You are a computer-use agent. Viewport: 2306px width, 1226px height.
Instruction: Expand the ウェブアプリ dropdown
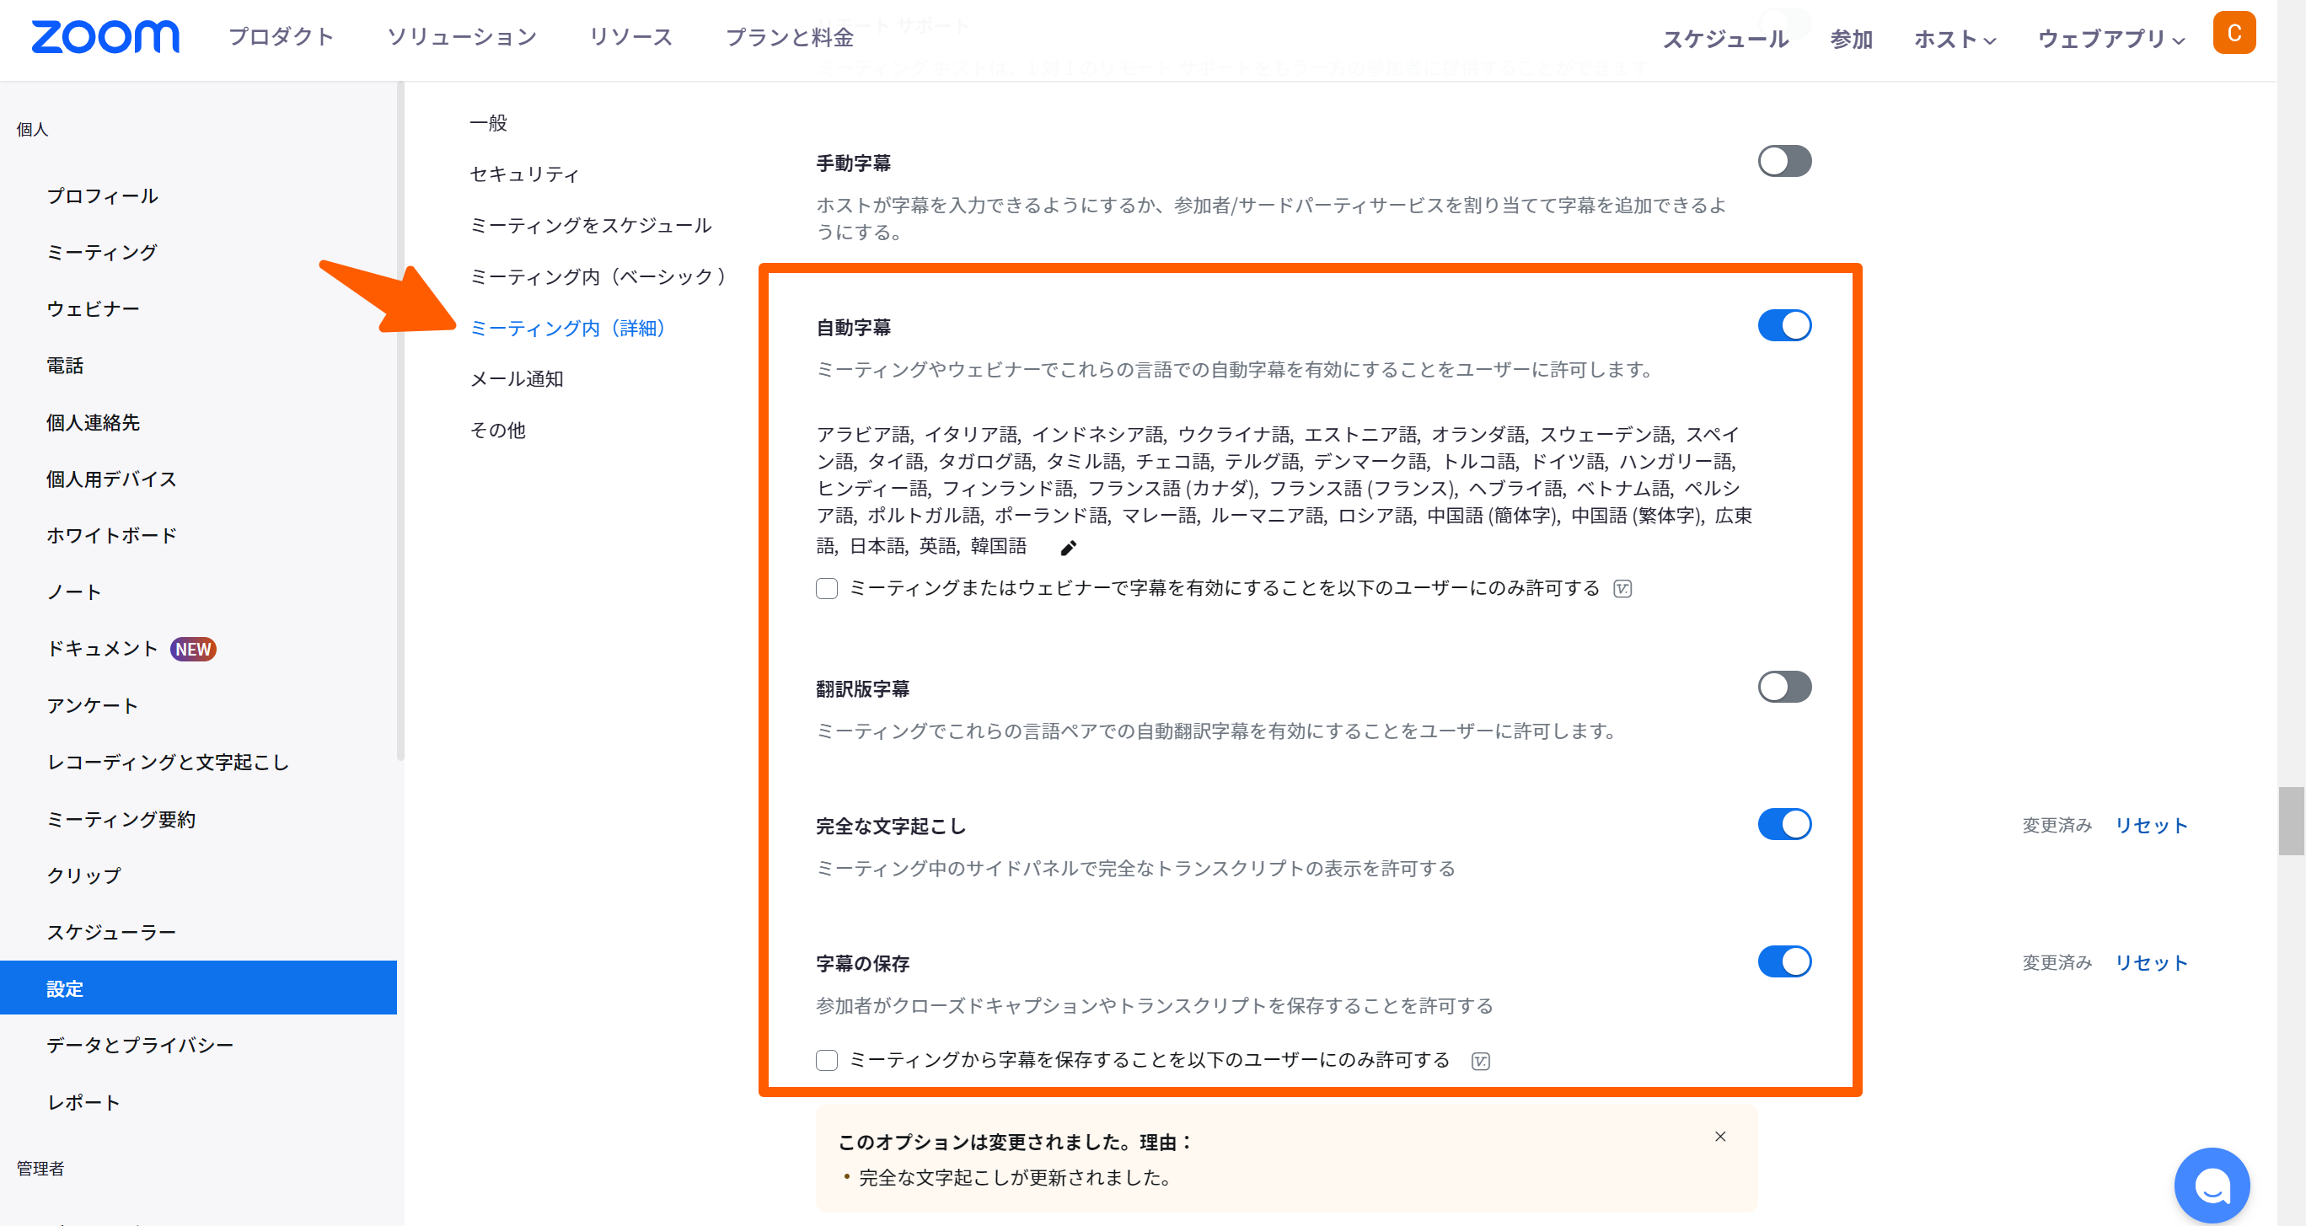pyautogui.click(x=2110, y=40)
